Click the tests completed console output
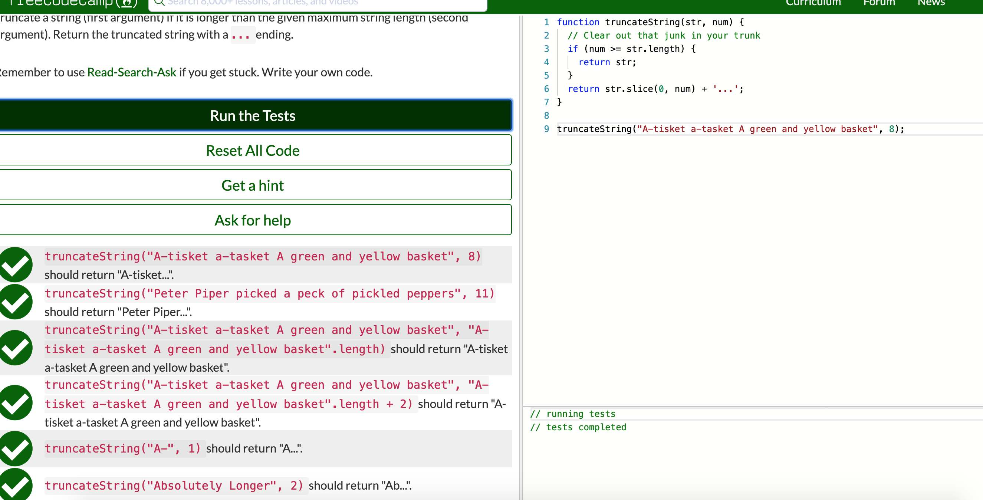The width and height of the screenshot is (983, 500). 579,427
